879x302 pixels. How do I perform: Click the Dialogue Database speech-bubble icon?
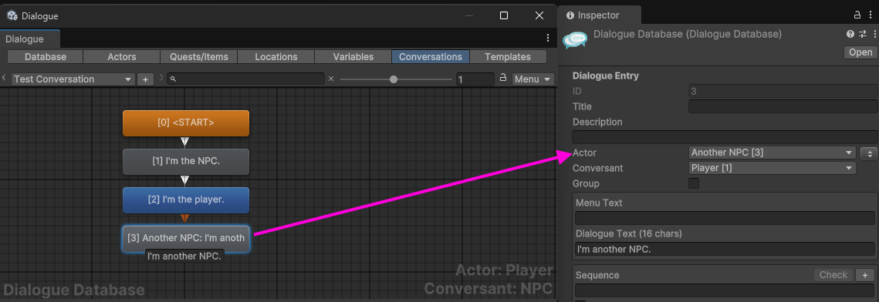(x=575, y=40)
